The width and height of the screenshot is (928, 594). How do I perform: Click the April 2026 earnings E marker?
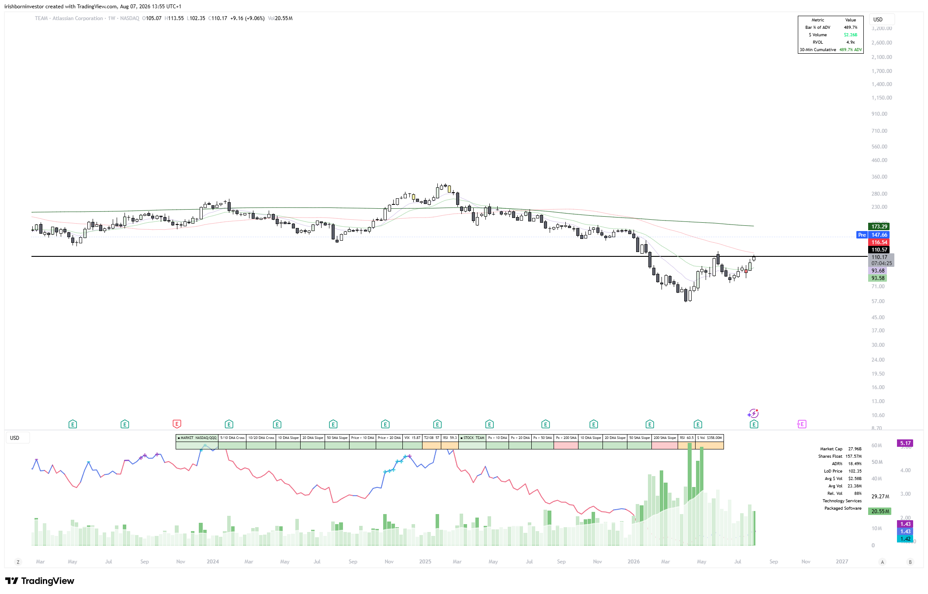[x=698, y=424]
